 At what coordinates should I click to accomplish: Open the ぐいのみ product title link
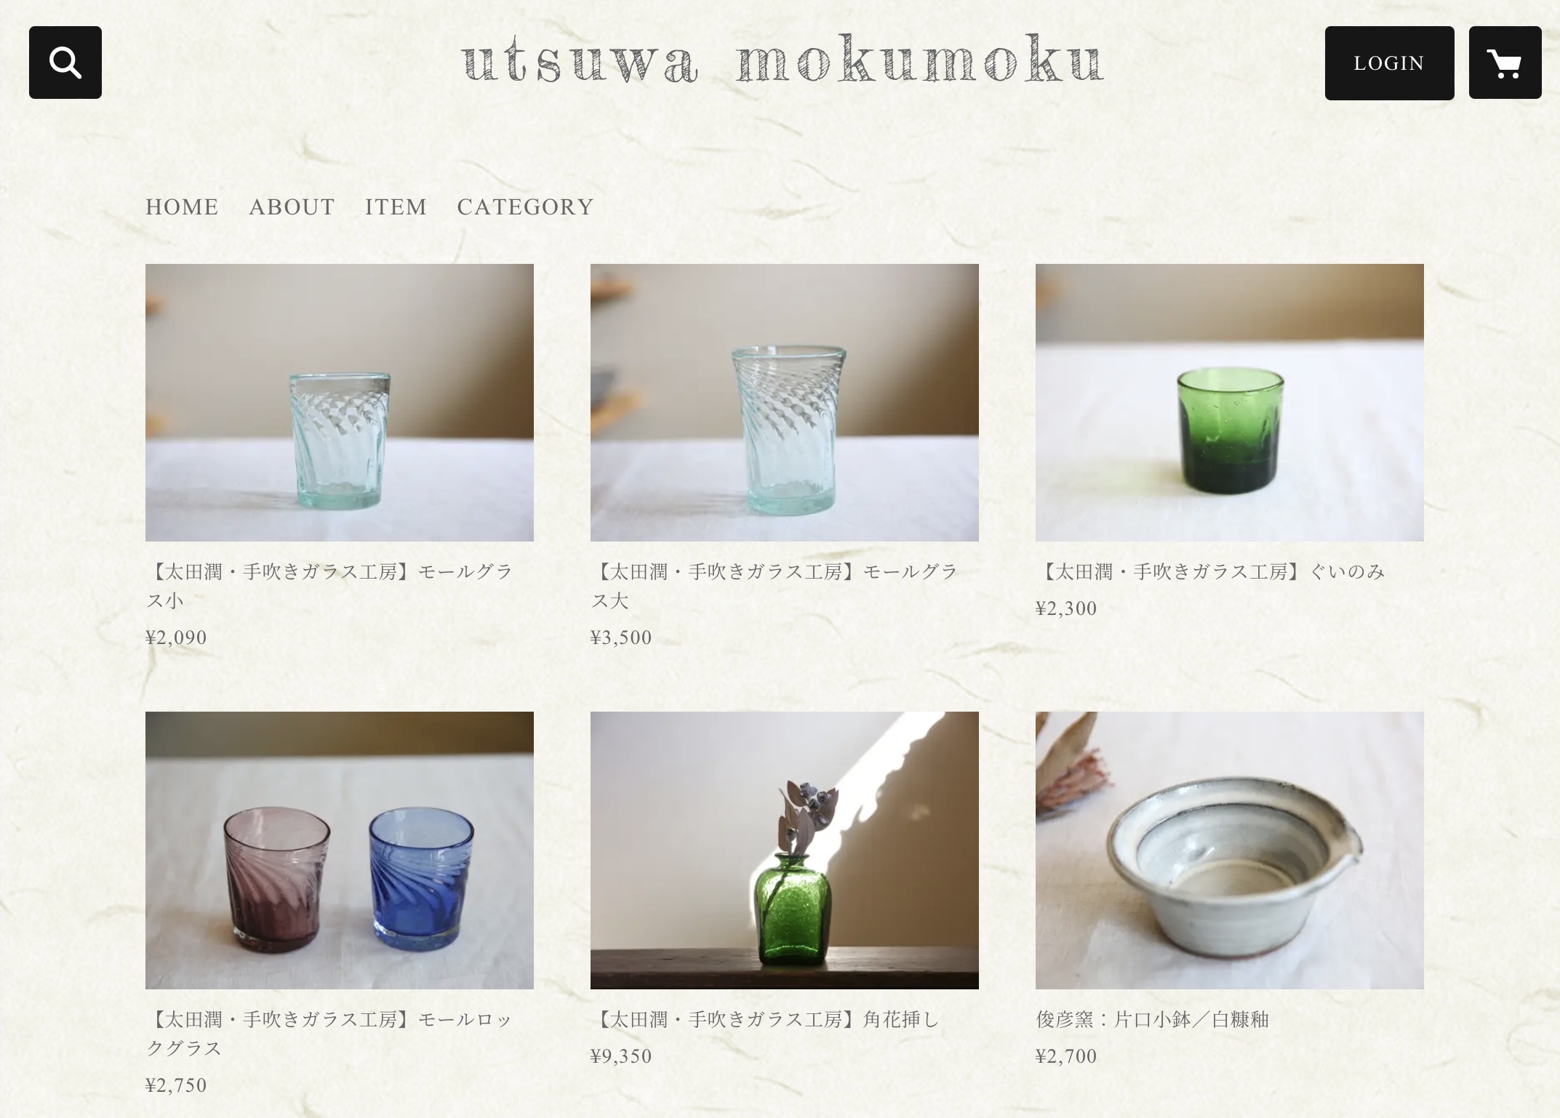click(1211, 572)
